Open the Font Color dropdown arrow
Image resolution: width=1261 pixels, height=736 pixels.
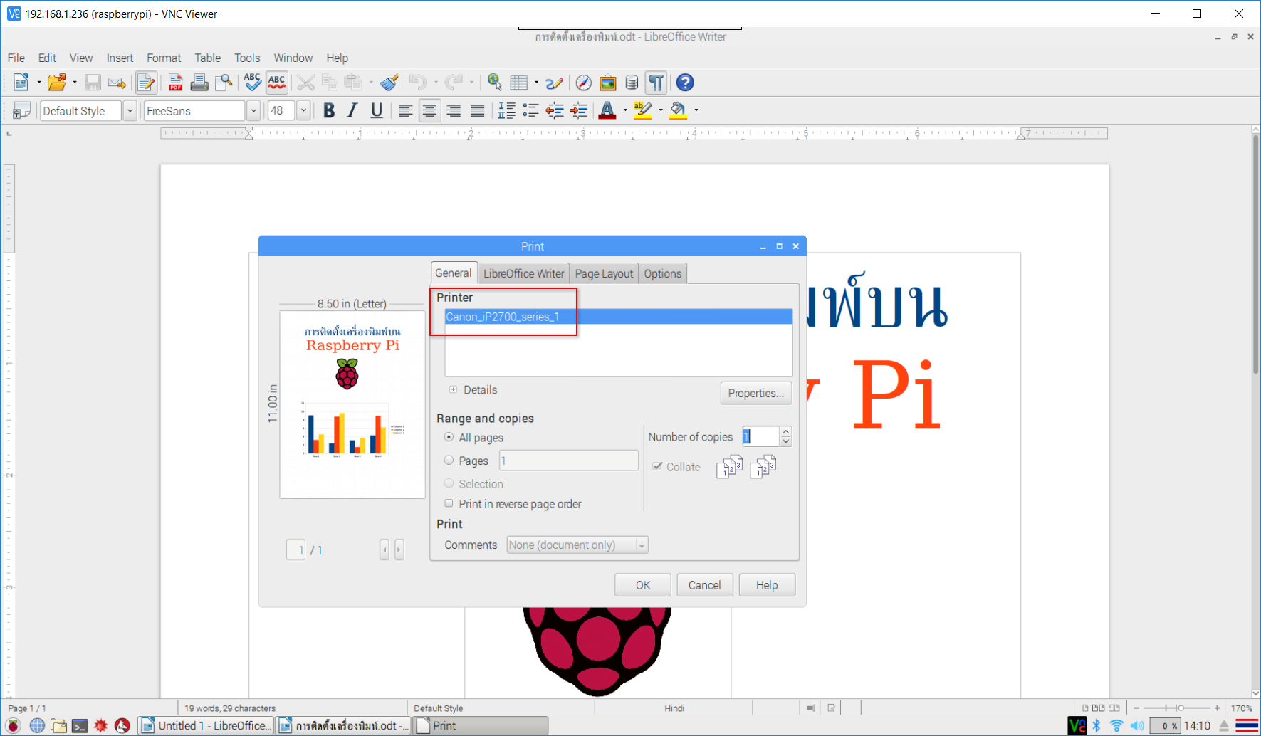(625, 110)
